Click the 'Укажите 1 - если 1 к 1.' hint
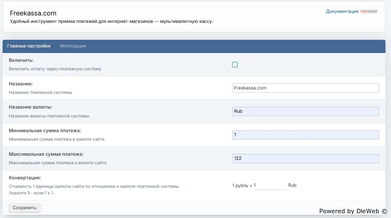 point(31,193)
